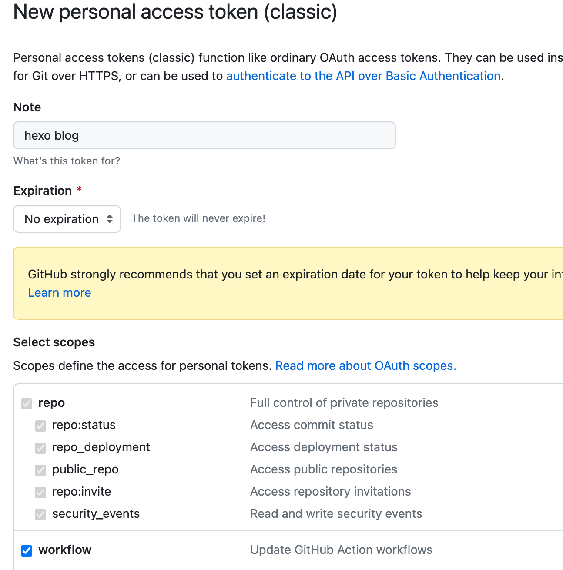563x570 pixels.
Task: Click the public_repo label text
Action: coord(85,469)
